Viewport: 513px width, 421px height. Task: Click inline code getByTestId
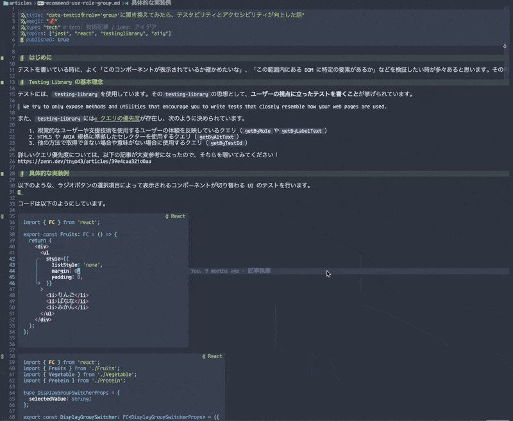tap(226, 143)
